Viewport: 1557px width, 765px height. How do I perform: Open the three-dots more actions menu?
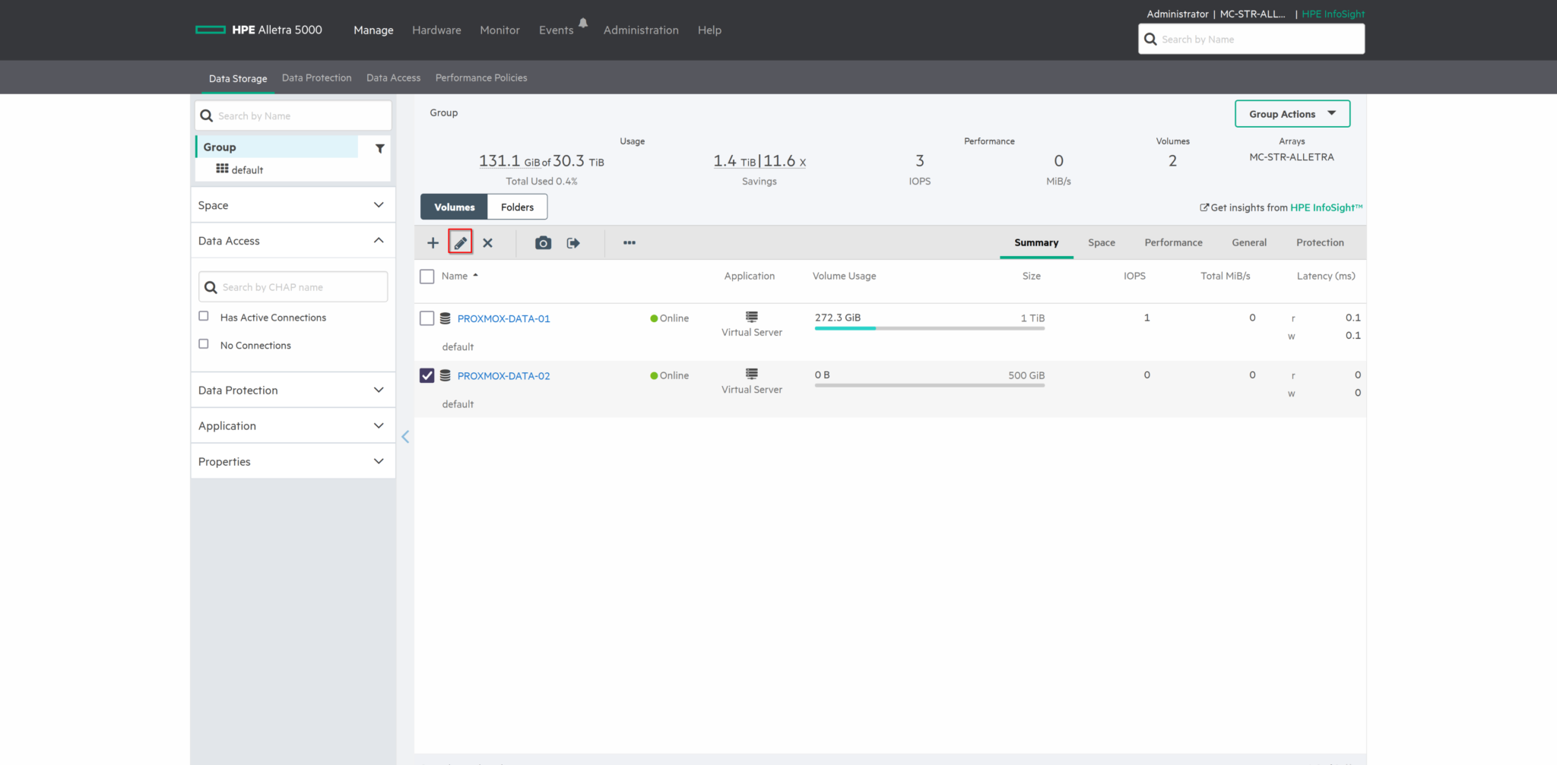point(629,243)
